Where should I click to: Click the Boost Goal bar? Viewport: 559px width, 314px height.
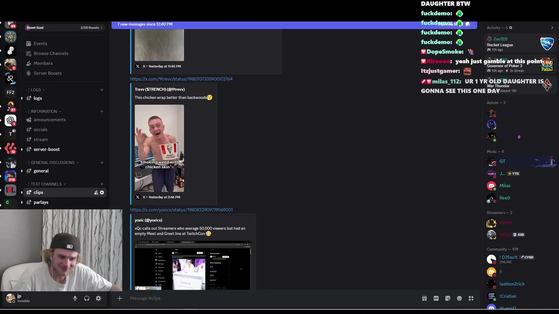65,27
